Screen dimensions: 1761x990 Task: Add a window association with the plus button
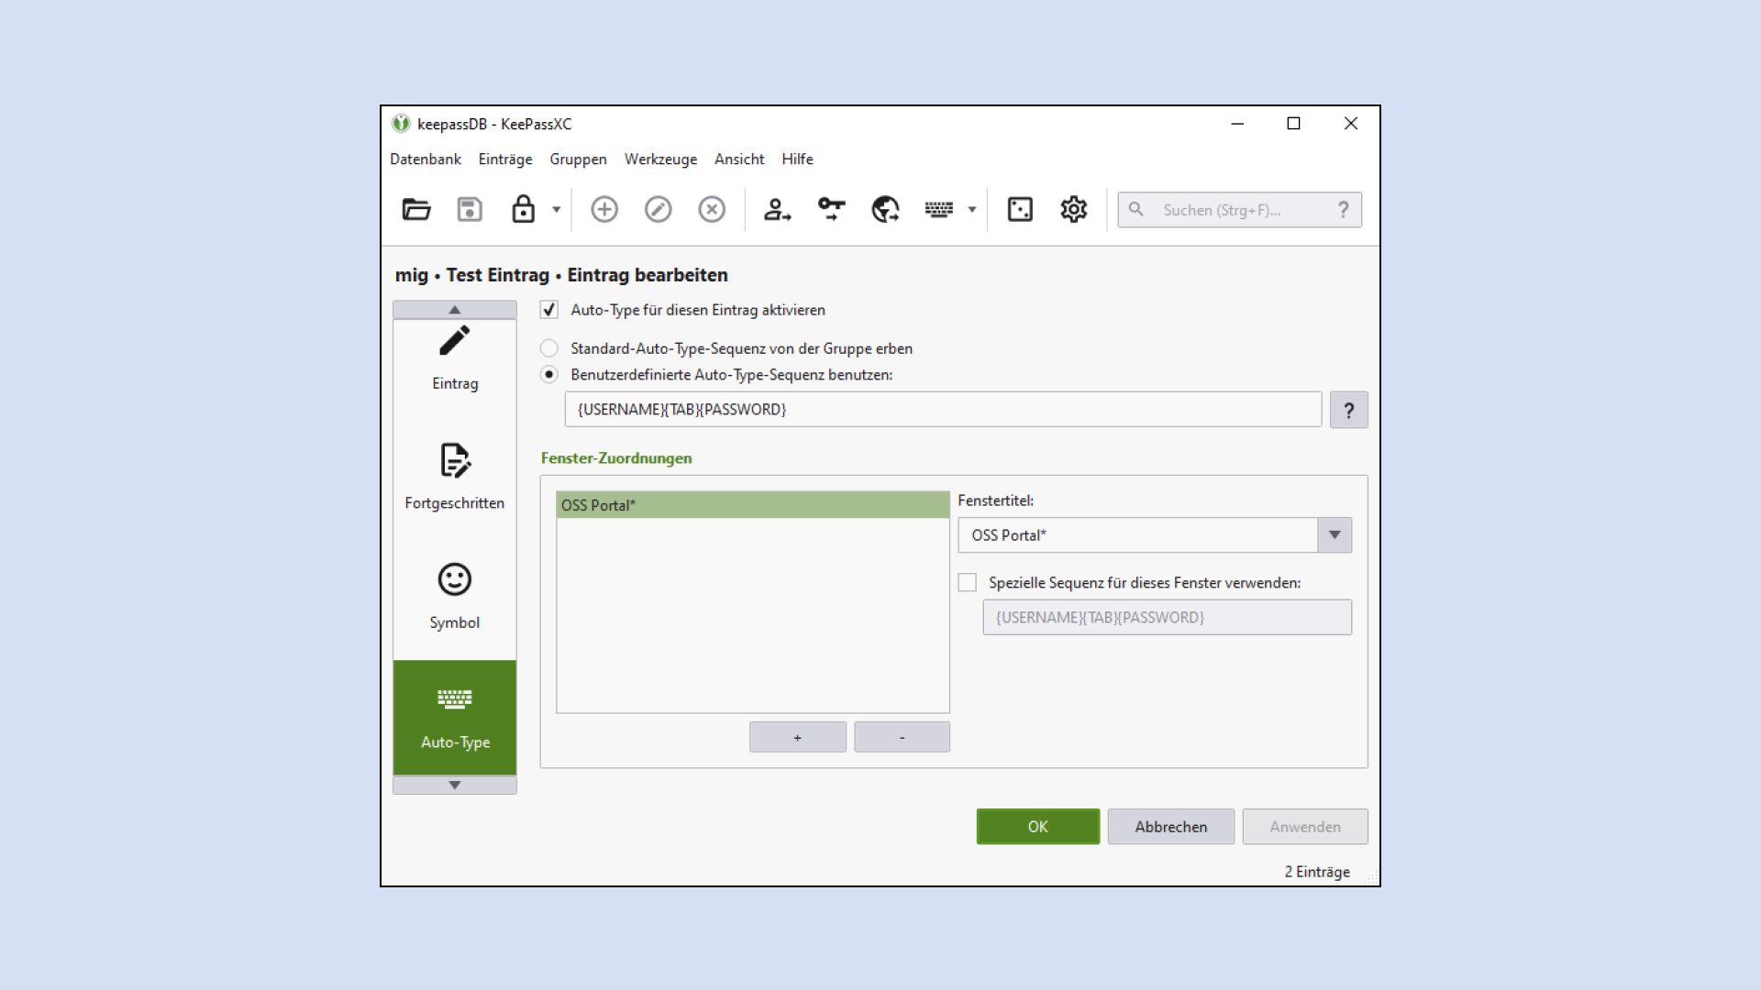(797, 736)
